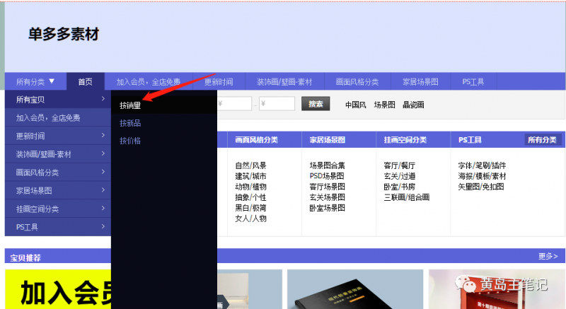Click the 中国风 keyword link
The image size is (566, 309).
(356, 105)
